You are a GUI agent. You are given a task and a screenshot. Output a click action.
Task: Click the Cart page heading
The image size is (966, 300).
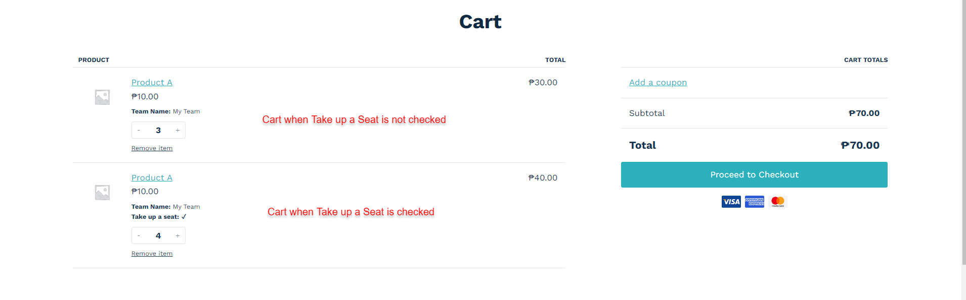[x=480, y=22]
